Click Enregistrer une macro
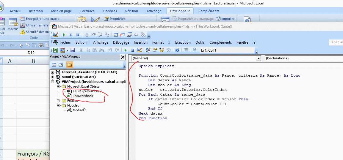343x160 pixels. point(40,19)
